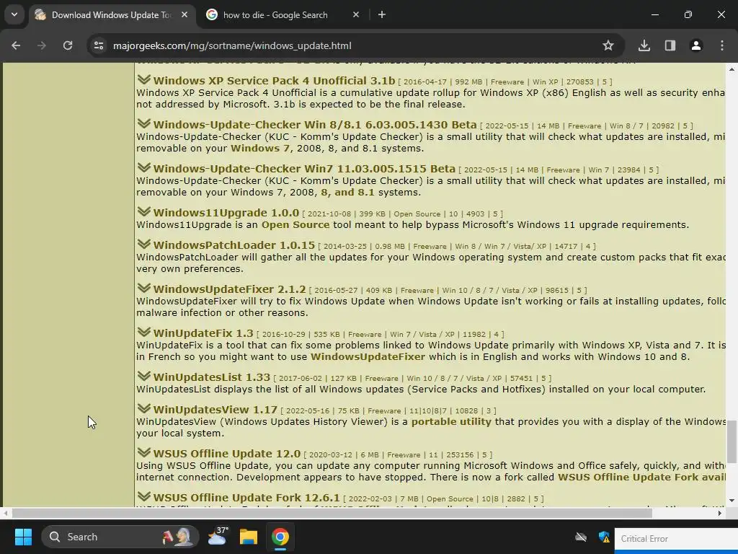This screenshot has height=554, width=738.
Task: Follow the bold '8, and 8.1' link
Action: [347, 192]
